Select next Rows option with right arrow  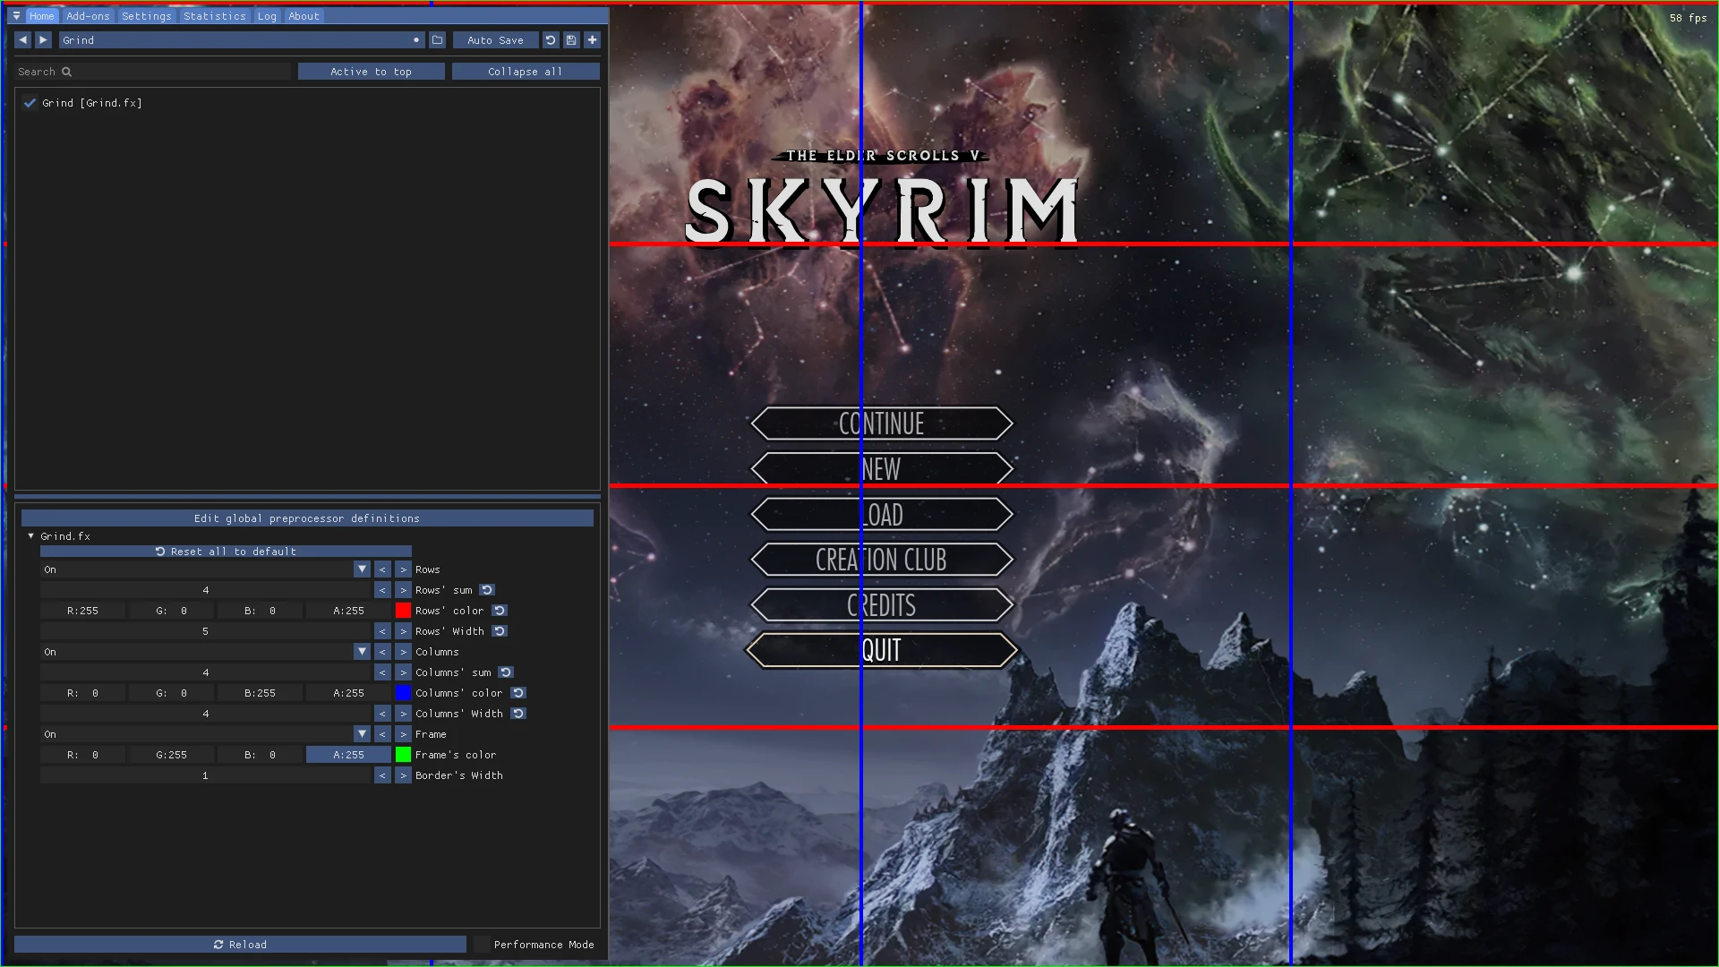point(403,569)
